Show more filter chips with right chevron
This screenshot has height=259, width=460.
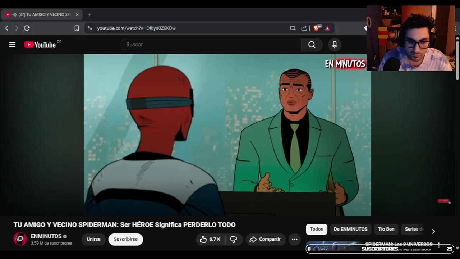click(433, 231)
